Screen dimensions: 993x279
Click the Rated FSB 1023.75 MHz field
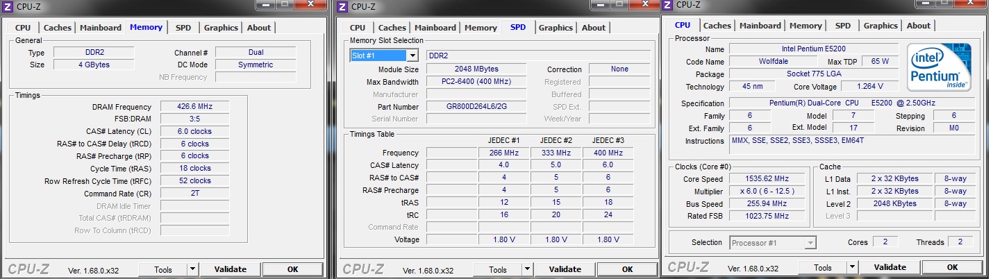coord(768,216)
